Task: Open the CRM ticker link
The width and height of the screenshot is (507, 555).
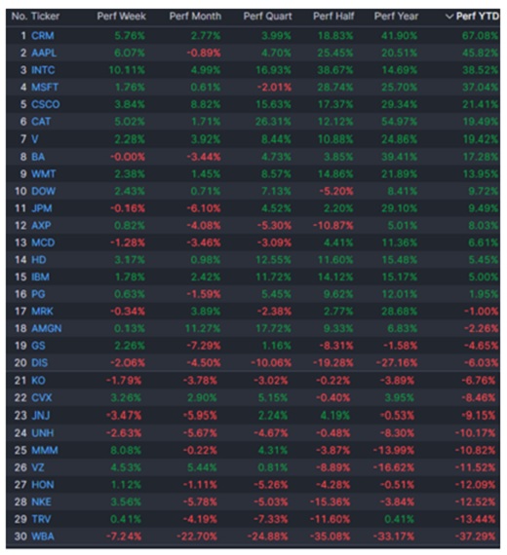Action: coord(43,36)
